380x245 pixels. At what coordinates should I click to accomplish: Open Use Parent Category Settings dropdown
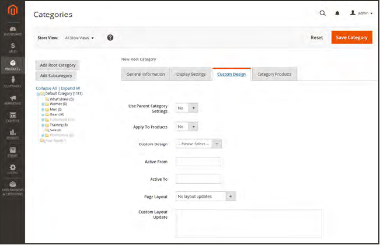[x=187, y=108]
